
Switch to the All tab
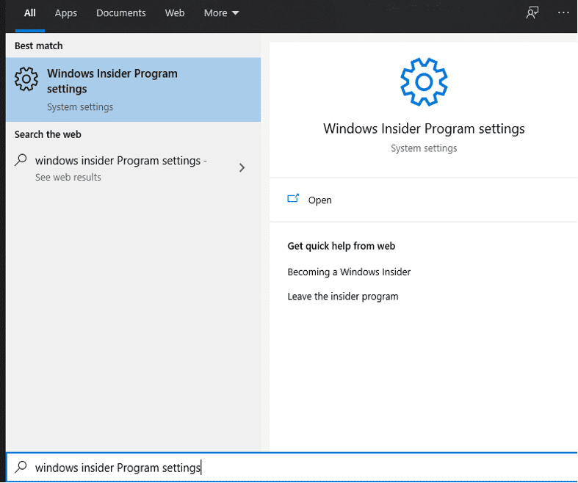pos(30,13)
